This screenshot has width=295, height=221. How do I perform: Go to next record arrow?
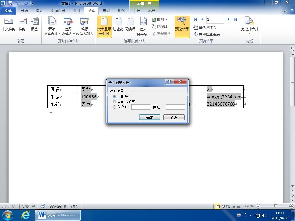pyautogui.click(x=228, y=19)
